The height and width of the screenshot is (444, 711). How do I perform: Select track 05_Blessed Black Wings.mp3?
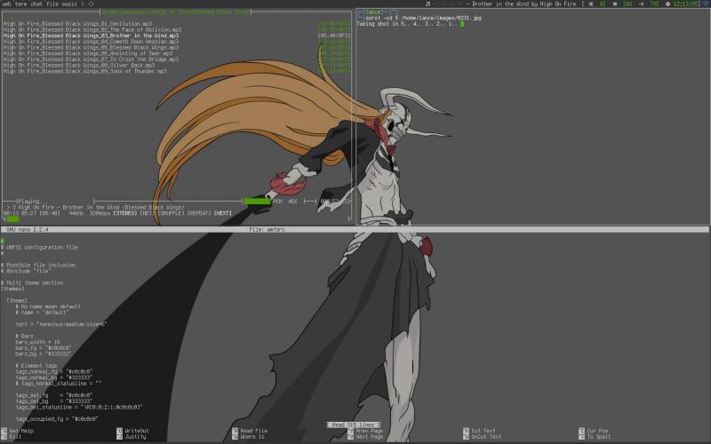(91, 47)
